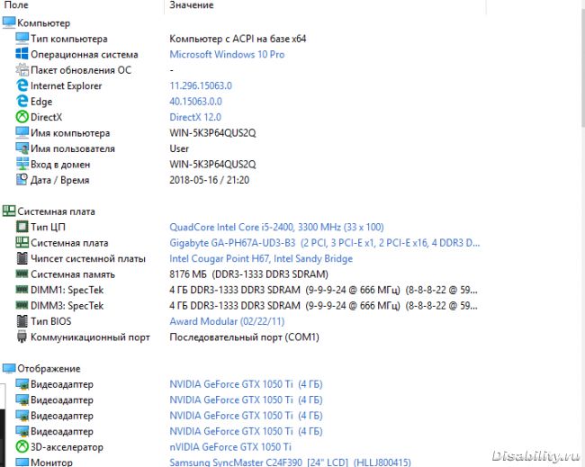Click the Тип ЦП processor icon
The height and width of the screenshot is (467, 585).
point(22,227)
